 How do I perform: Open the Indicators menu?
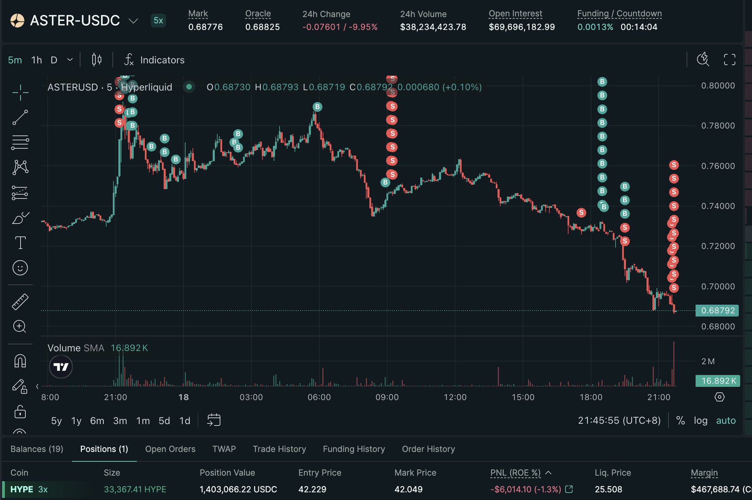(155, 60)
